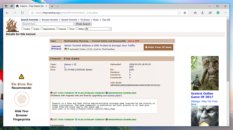The height and width of the screenshot is (130, 233).
Task: Open the green Grammarly extension icon
Action: (x=218, y=13)
